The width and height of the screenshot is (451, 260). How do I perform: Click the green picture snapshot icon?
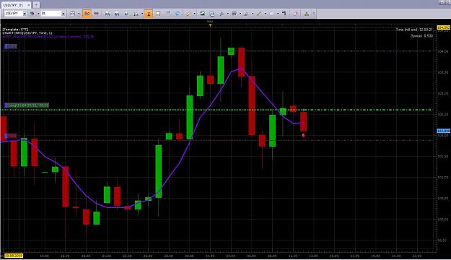(203, 14)
